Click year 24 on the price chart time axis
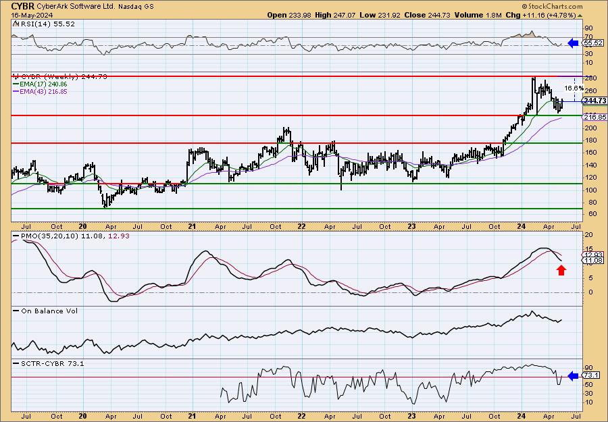 (x=521, y=226)
